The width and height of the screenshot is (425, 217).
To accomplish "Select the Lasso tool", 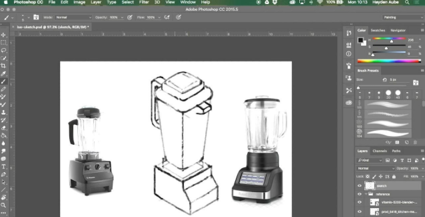I will (4, 50).
